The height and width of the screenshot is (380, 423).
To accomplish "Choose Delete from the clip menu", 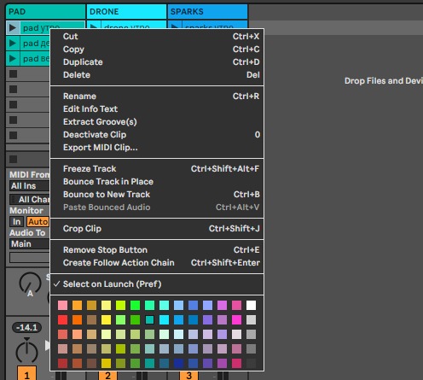I will (157, 75).
